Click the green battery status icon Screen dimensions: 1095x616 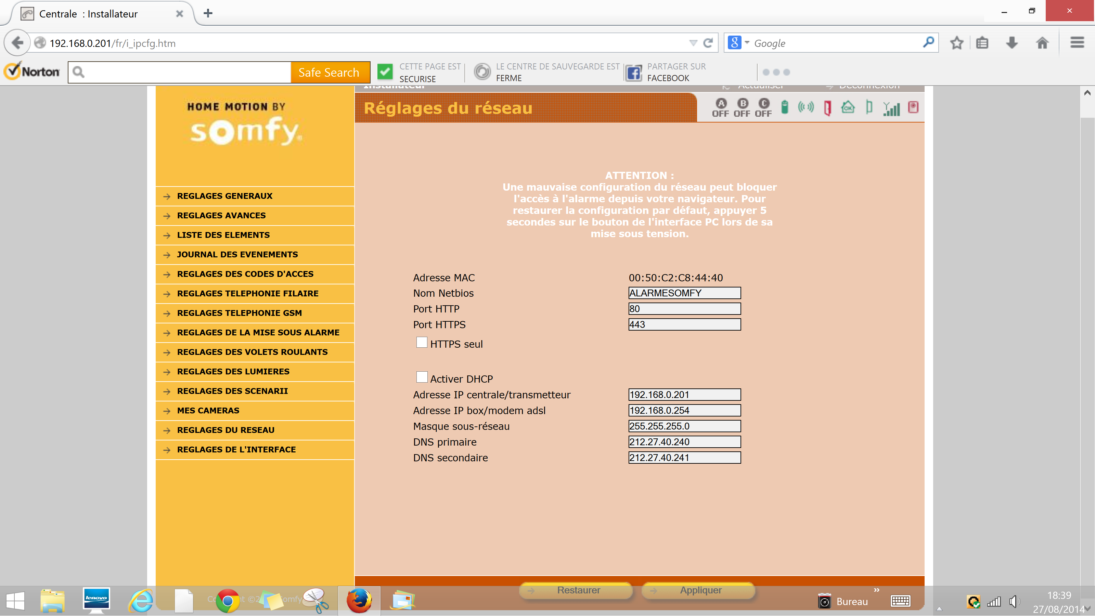pos(785,107)
